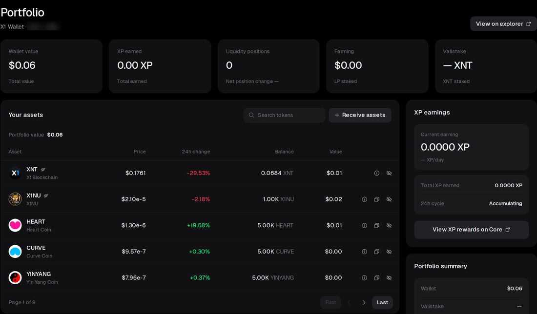This screenshot has width=537, height=314.
Task: Click the Portfolio summary Wallet row
Action: pyautogui.click(x=471, y=289)
